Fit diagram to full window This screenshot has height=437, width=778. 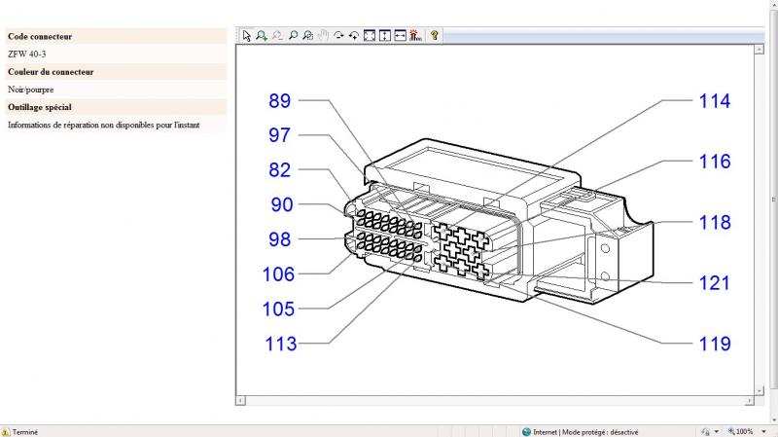coord(370,35)
